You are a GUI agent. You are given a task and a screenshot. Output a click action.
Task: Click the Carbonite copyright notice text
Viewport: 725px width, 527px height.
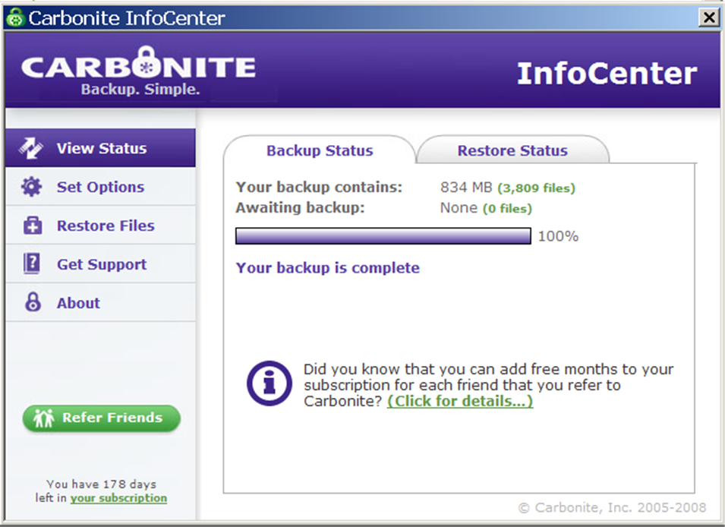click(612, 507)
